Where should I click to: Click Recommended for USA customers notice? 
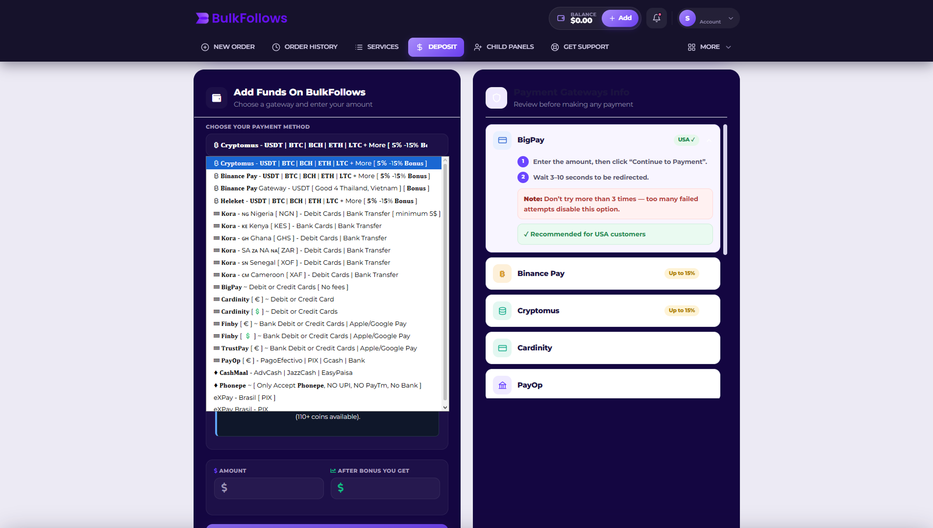pyautogui.click(x=615, y=234)
